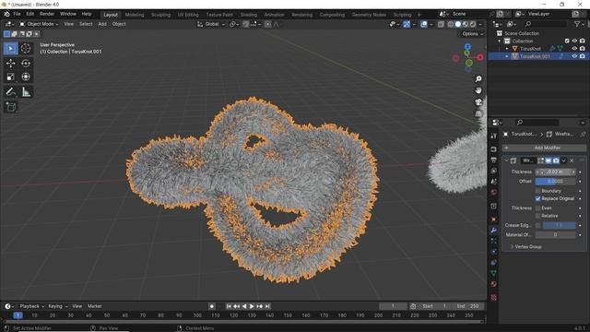Enable the Boundary checkbox

(537, 191)
